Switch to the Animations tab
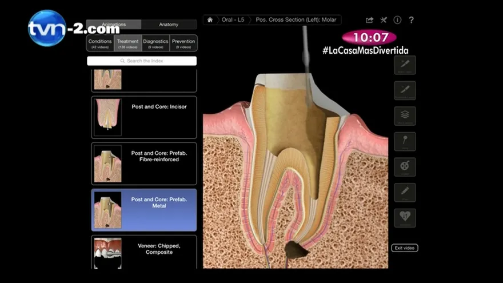This screenshot has height=283, width=503. point(114,25)
